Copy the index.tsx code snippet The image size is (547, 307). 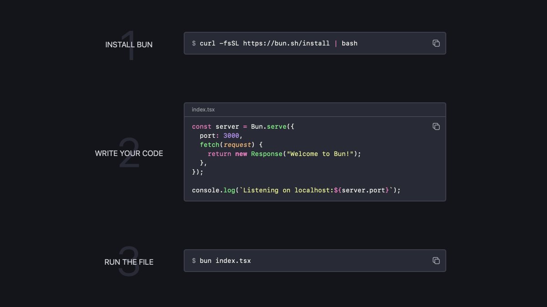[x=436, y=126]
